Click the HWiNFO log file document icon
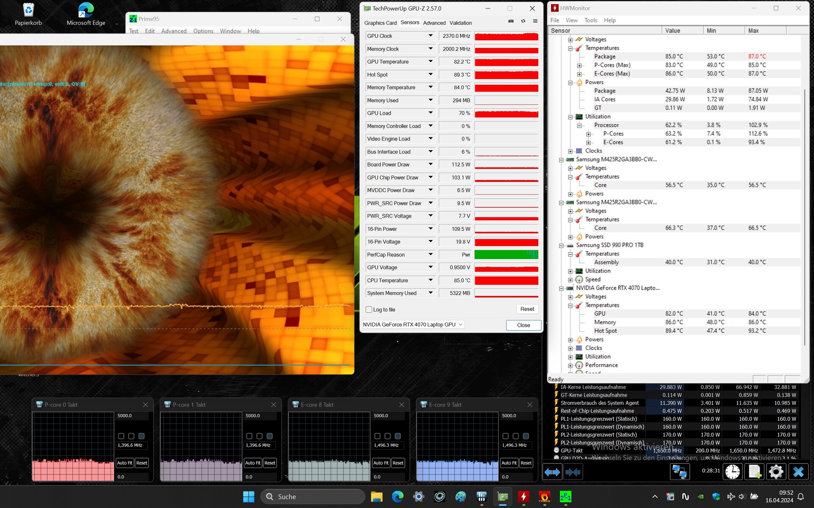The height and width of the screenshot is (508, 814). 755,472
